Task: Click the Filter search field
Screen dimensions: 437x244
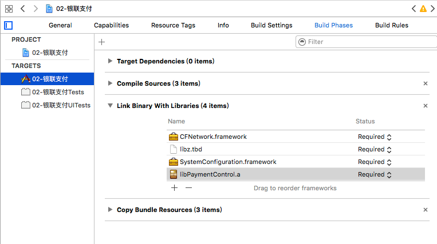Action: 366,42
